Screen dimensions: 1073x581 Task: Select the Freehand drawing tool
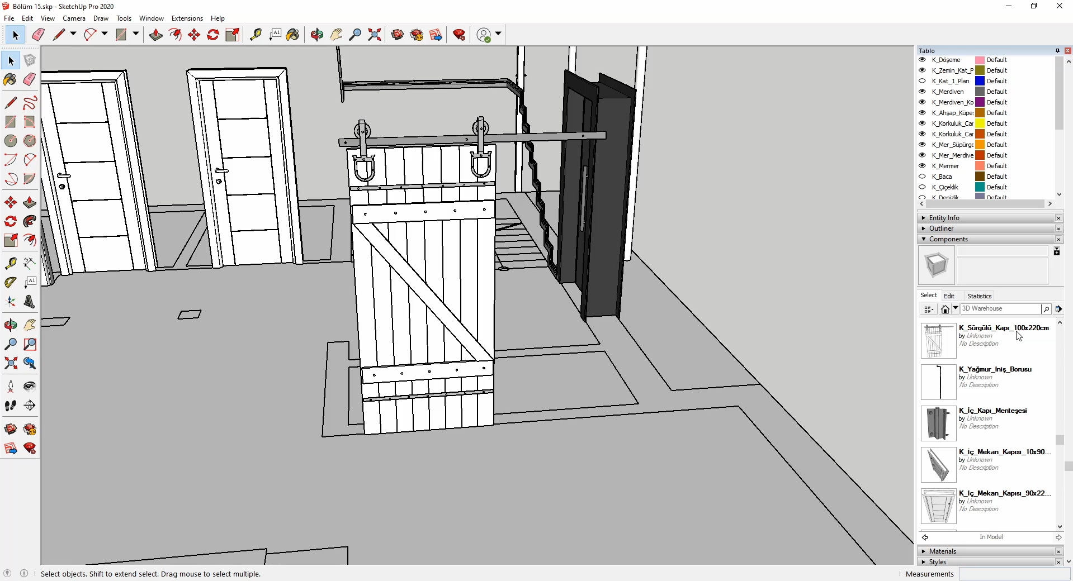point(30,103)
